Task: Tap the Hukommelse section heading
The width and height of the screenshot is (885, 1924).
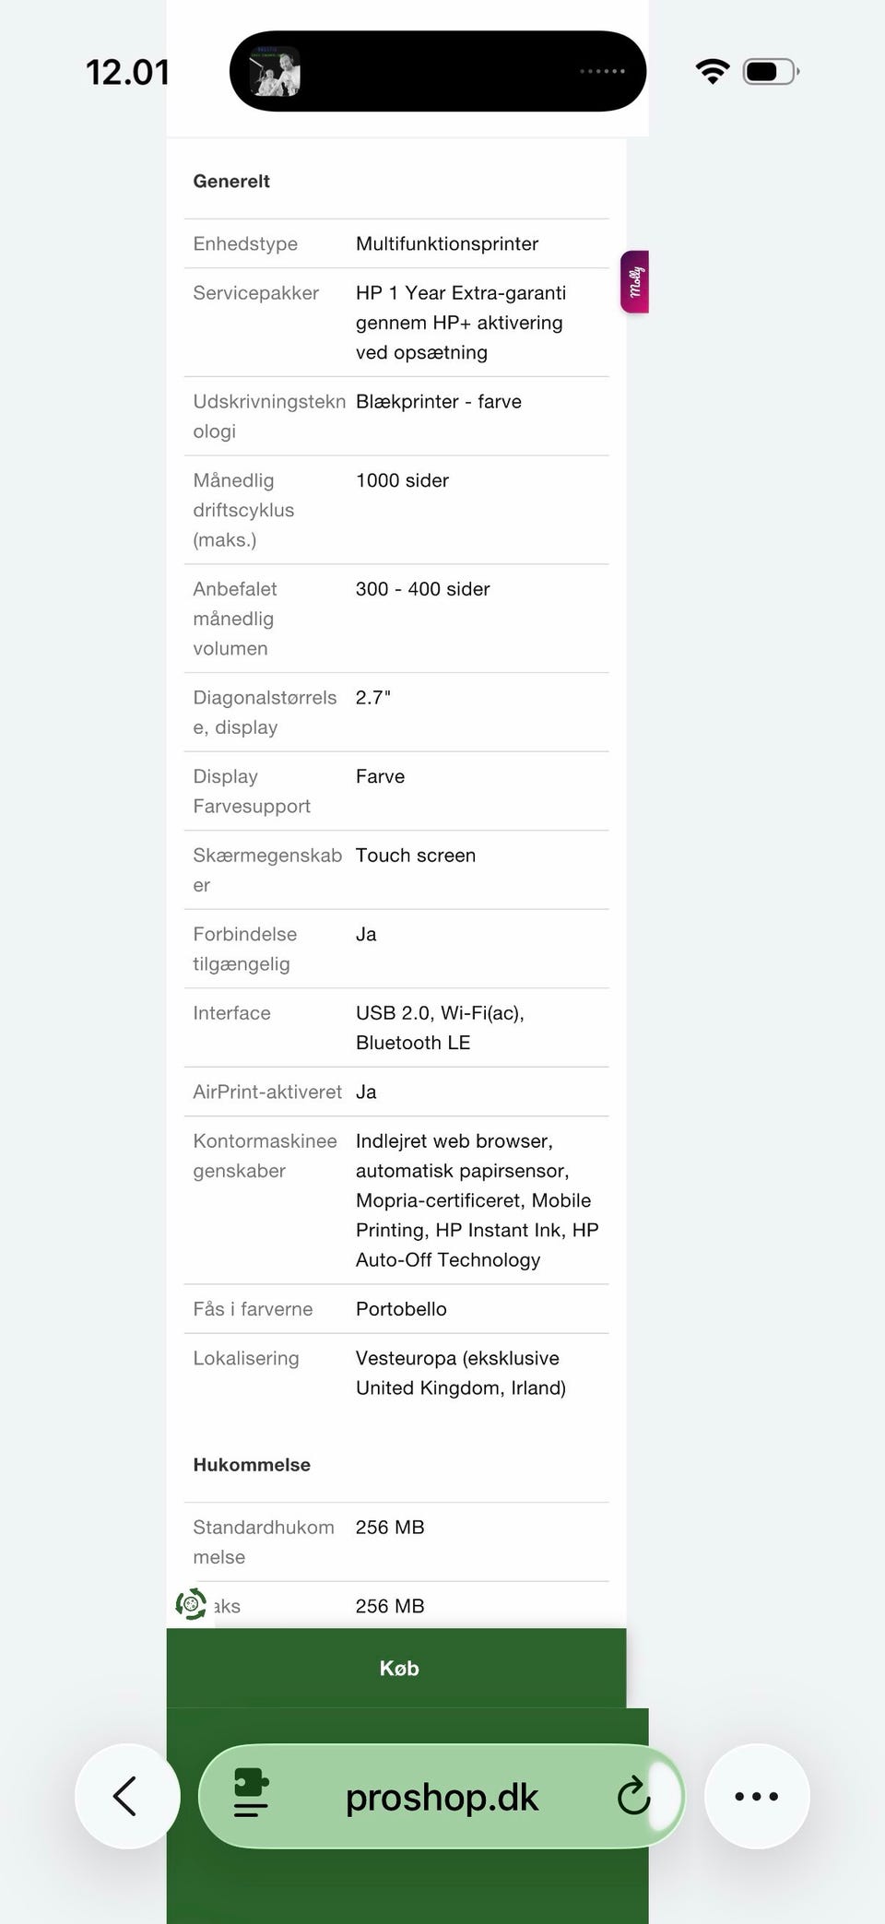Action: pos(252,1465)
